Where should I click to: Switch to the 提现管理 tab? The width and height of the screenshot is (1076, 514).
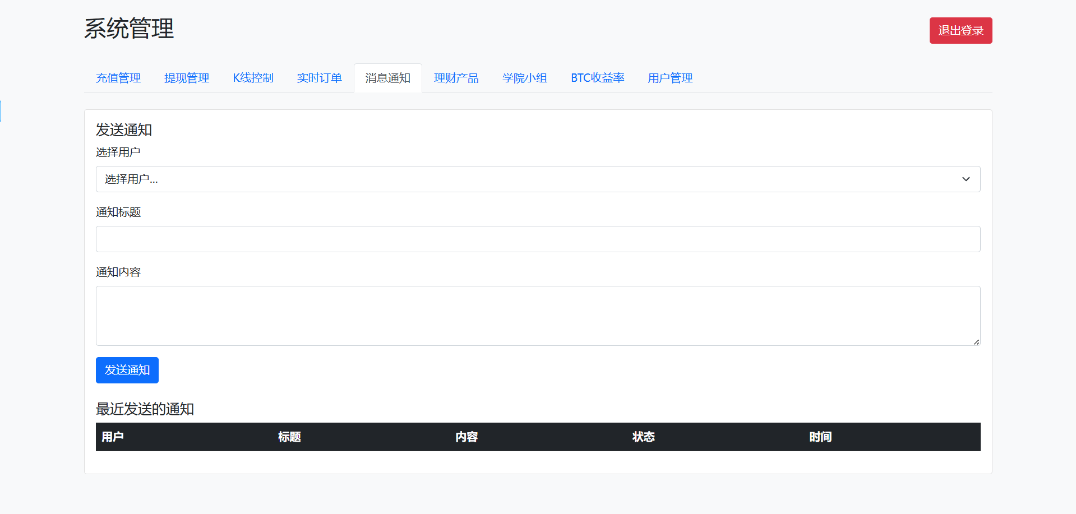pyautogui.click(x=187, y=78)
